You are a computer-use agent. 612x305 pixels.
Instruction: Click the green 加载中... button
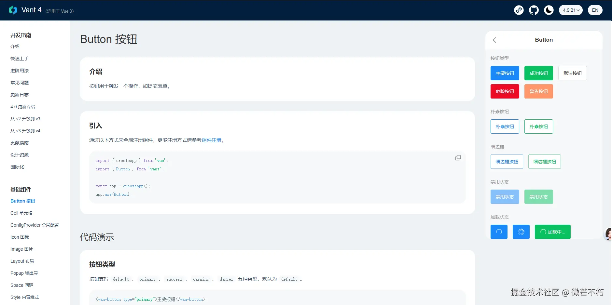553,232
